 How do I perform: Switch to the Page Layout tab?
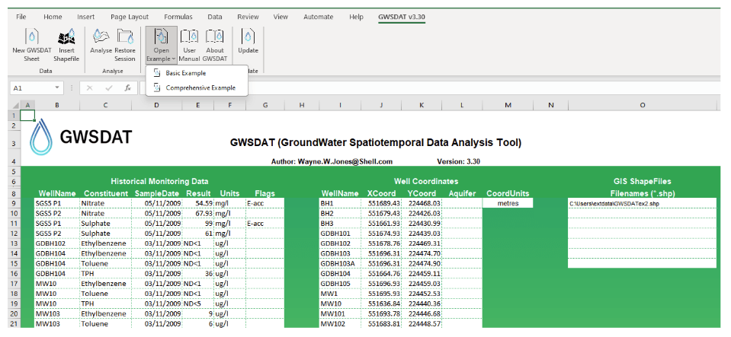tap(130, 17)
